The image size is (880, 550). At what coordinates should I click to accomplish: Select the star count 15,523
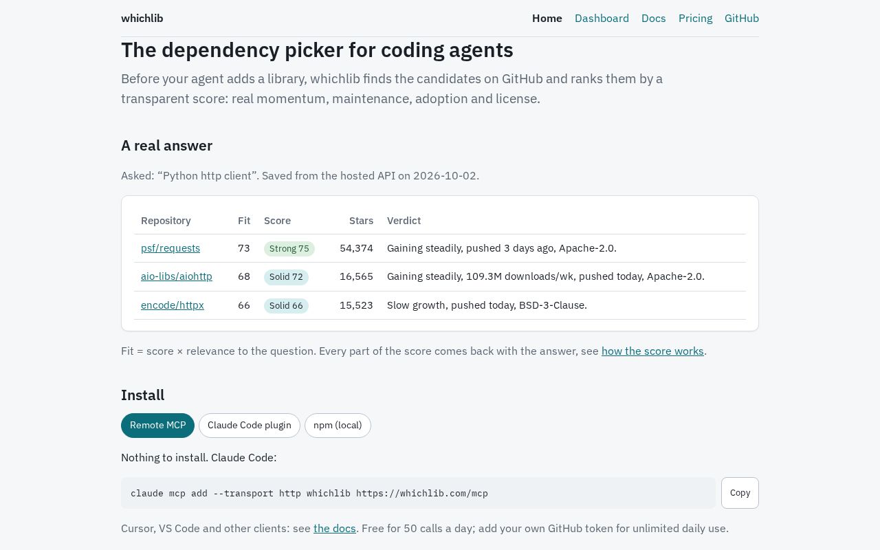coord(356,305)
